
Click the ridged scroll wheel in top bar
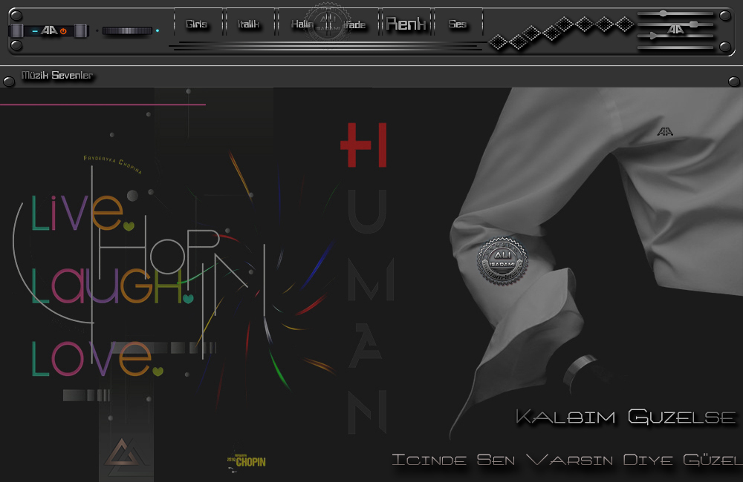click(x=126, y=31)
